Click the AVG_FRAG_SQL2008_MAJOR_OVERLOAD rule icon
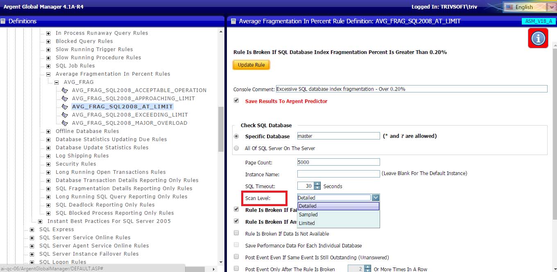557x272 pixels. [x=65, y=123]
